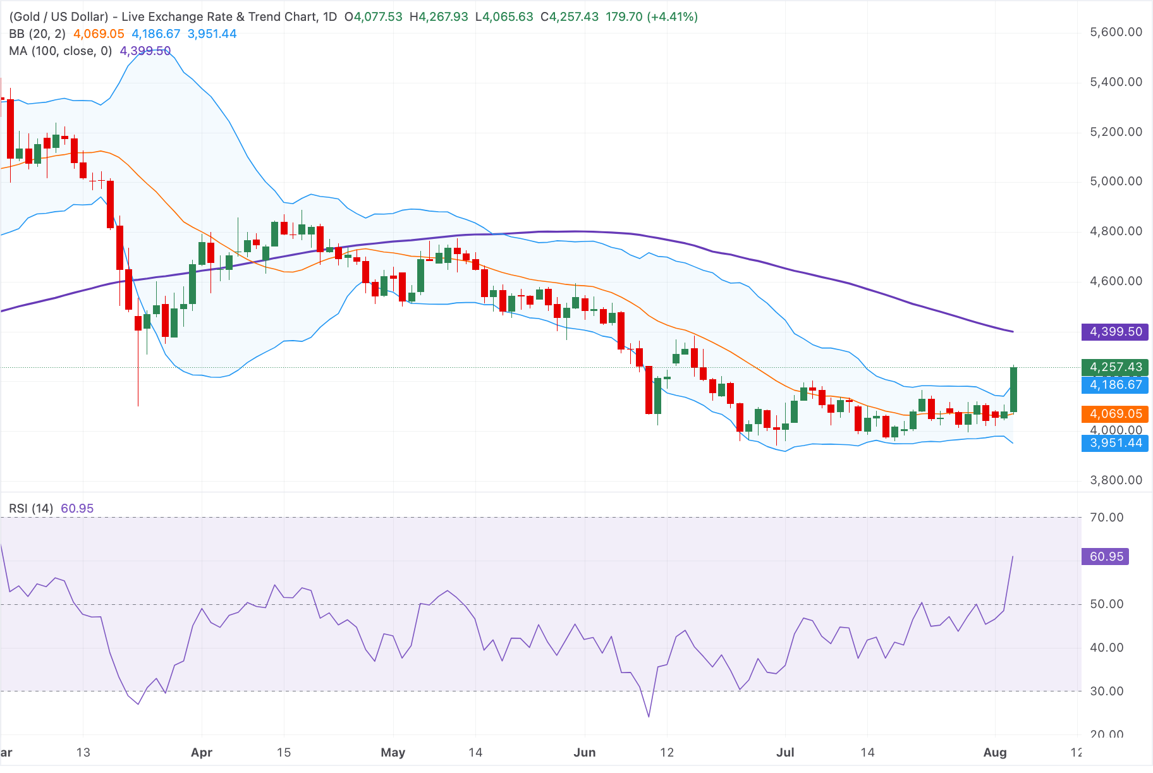Viewport: 1153px width, 773px height.
Task: Click the Jul label on time axis
Action: tap(785, 753)
